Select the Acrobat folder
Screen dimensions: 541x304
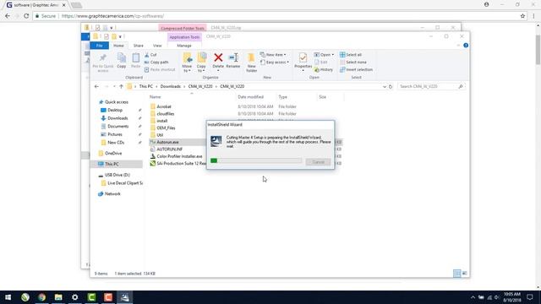click(x=164, y=107)
